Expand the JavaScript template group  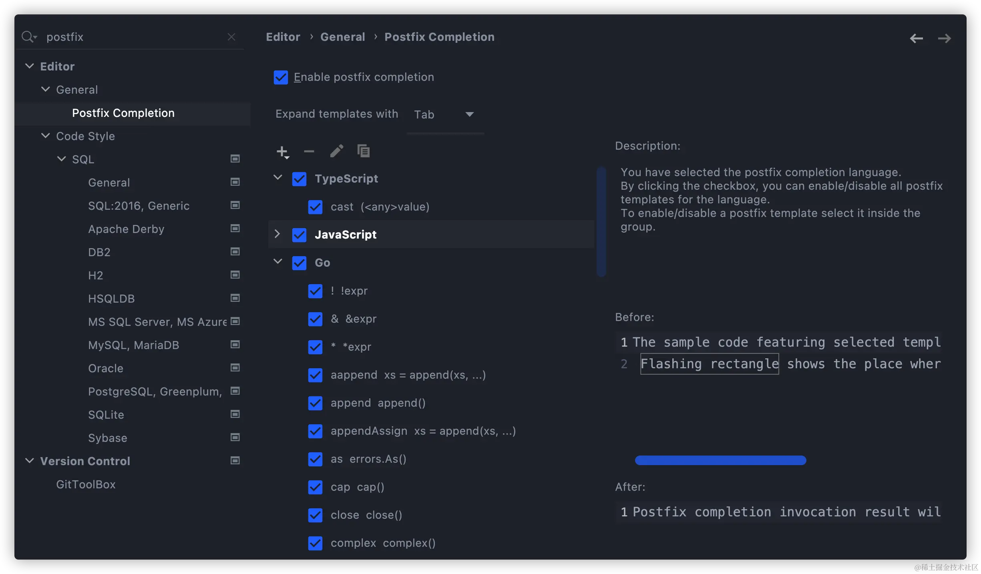(277, 234)
